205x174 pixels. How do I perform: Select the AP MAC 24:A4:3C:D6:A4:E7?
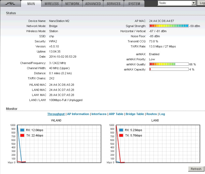(162, 21)
